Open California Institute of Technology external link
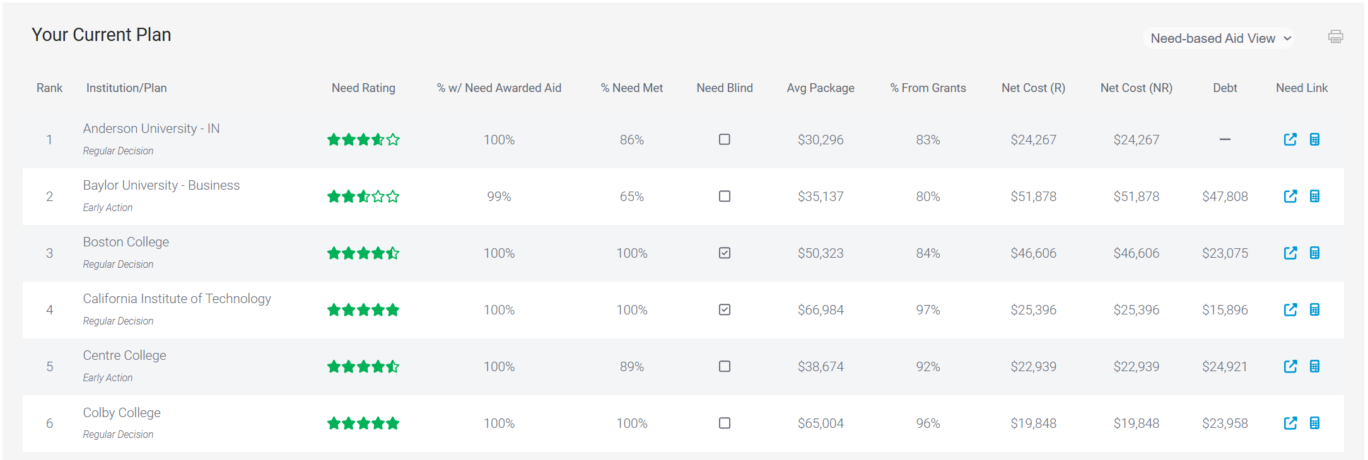 point(1290,309)
